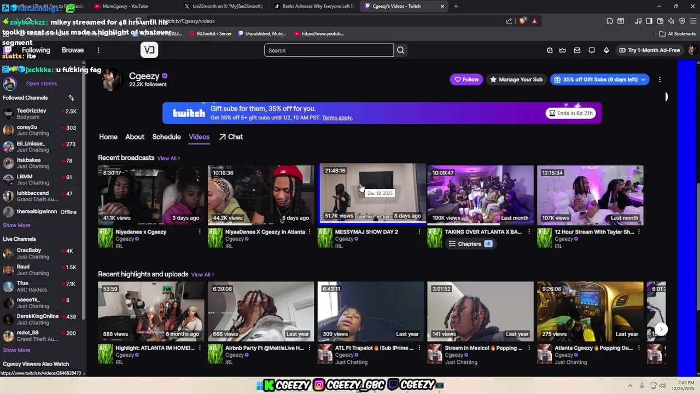Click into the Twitch Search field
Image resolution: width=700 pixels, height=394 pixels.
(329, 50)
